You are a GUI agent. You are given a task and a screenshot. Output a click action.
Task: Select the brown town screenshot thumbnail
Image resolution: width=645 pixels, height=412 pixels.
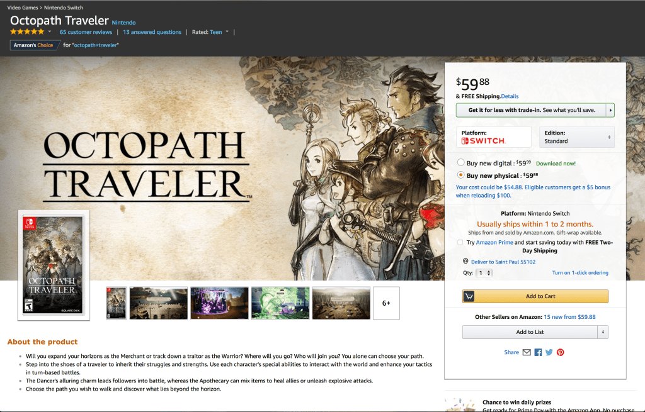point(341,303)
